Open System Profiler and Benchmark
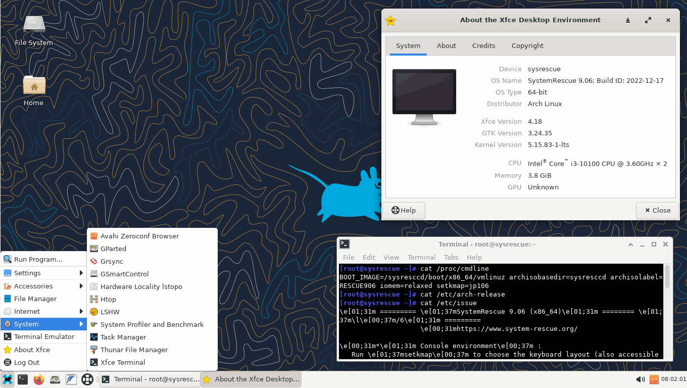The width and height of the screenshot is (687, 388). (x=152, y=324)
